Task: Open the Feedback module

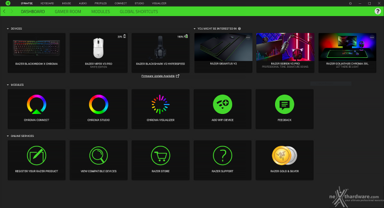Action: [x=284, y=109]
